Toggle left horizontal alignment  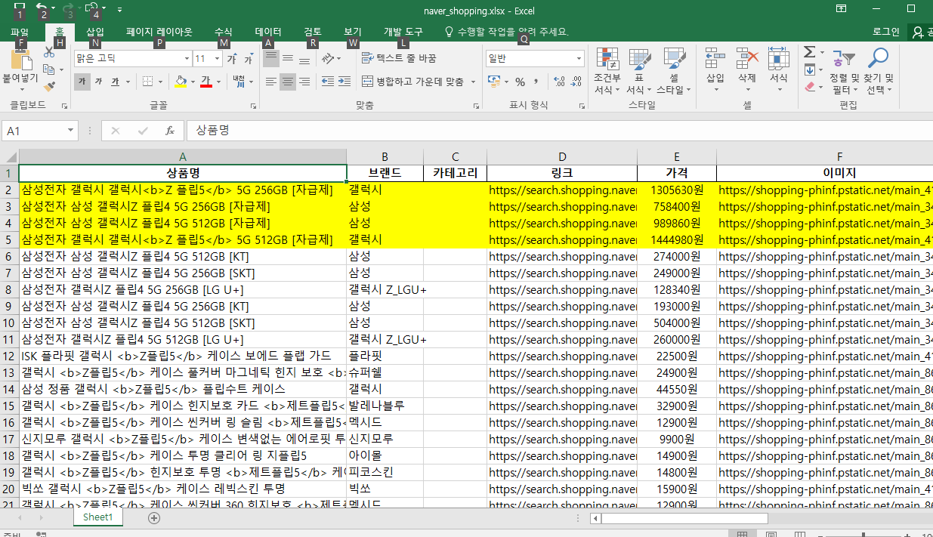pyautogui.click(x=270, y=82)
